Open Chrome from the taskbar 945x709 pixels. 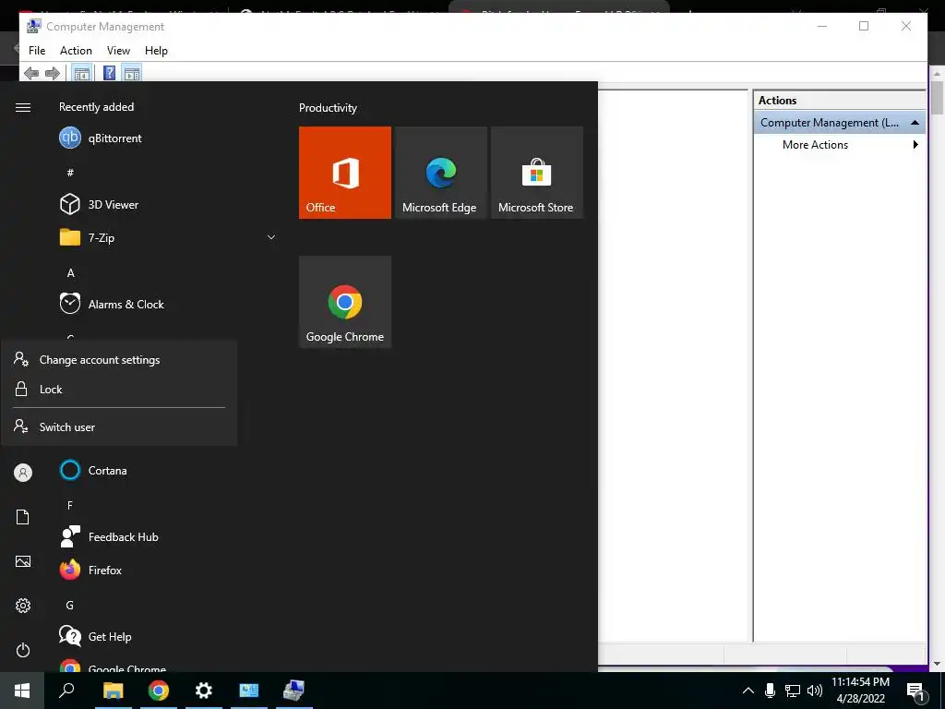pos(159,691)
